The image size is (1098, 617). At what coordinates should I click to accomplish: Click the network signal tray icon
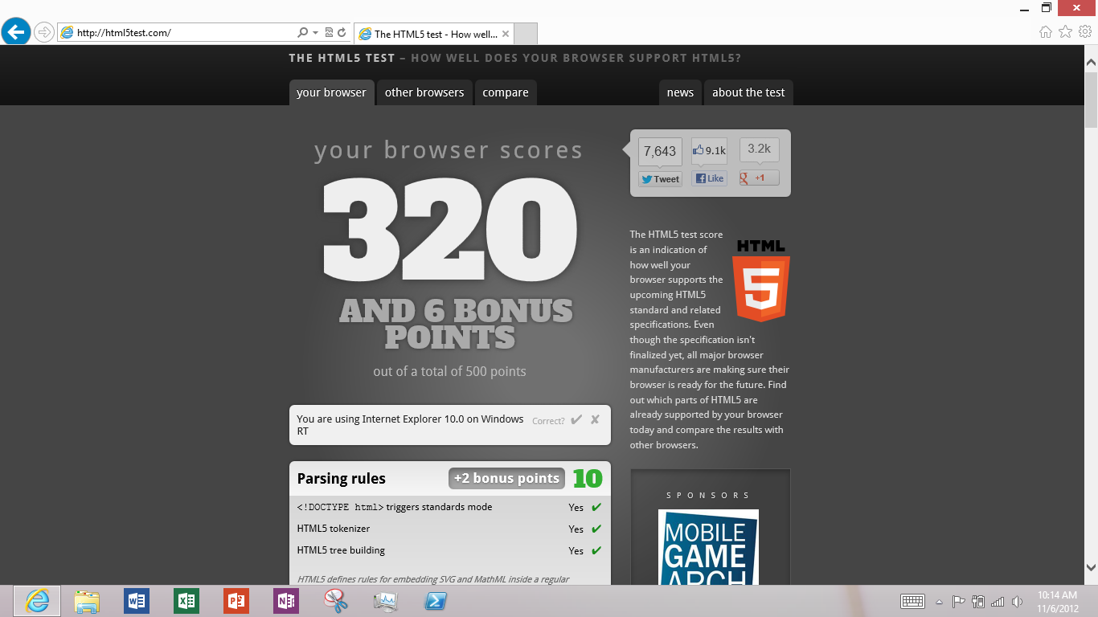[x=998, y=602]
